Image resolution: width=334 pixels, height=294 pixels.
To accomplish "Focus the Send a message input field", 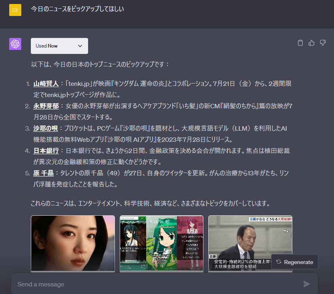I will [x=165, y=284].
